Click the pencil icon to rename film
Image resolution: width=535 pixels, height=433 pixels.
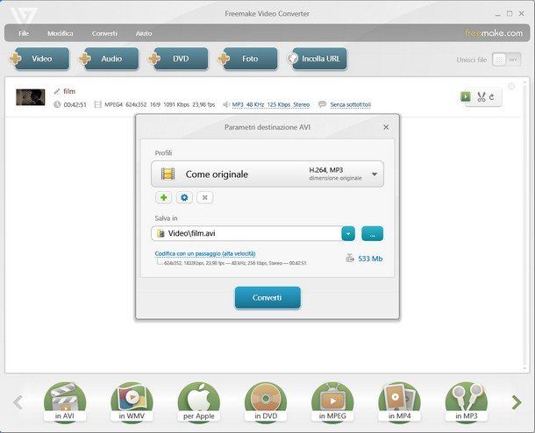click(x=57, y=91)
